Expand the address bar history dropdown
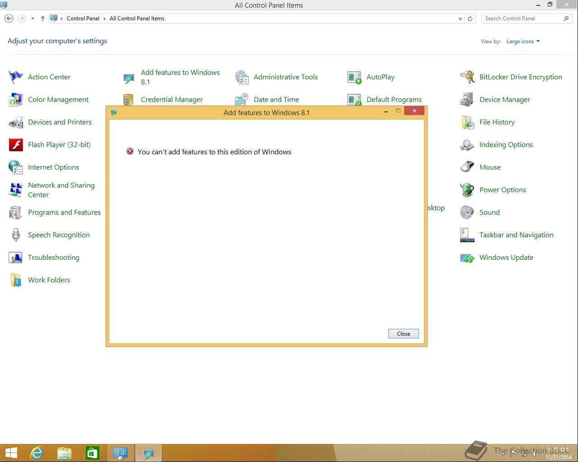The height and width of the screenshot is (462, 578). tap(460, 18)
